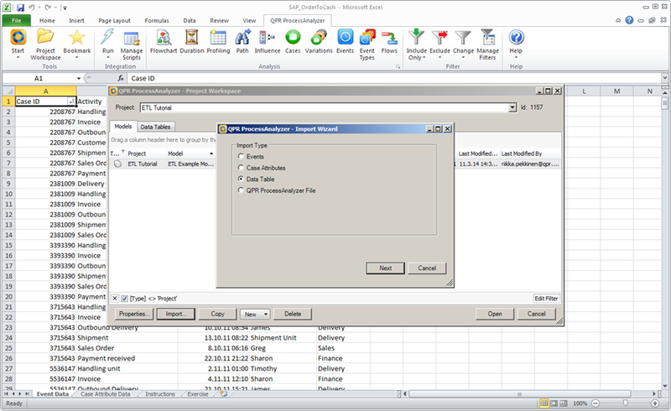This screenshot has width=671, height=411.
Task: Click the Help icon in QPR ribbon
Action: 516,38
